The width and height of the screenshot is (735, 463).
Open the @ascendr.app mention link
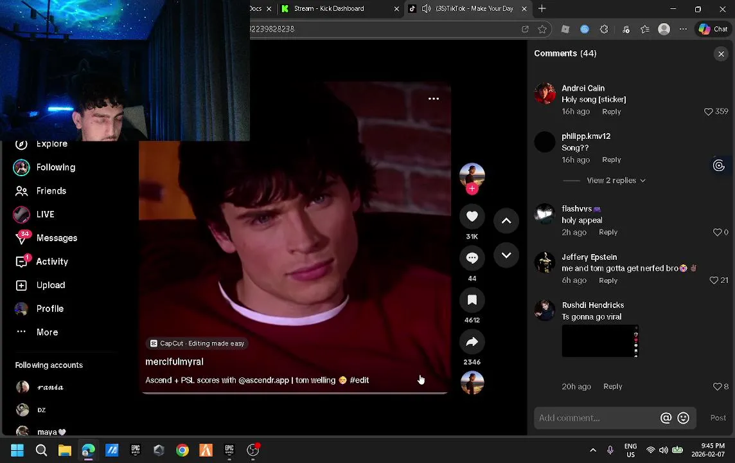pos(263,380)
